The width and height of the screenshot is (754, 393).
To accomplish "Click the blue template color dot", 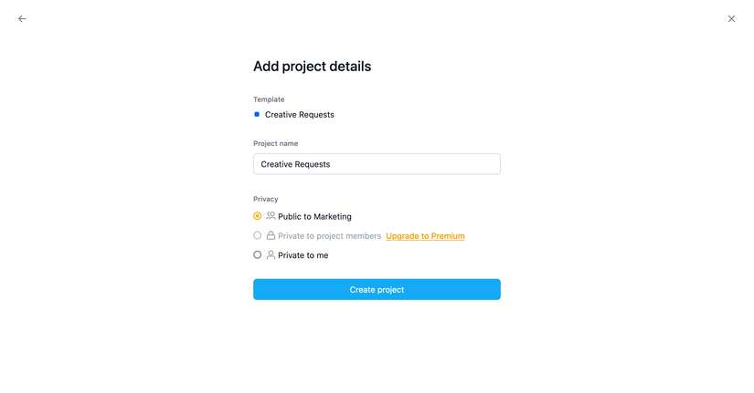I will (x=257, y=115).
